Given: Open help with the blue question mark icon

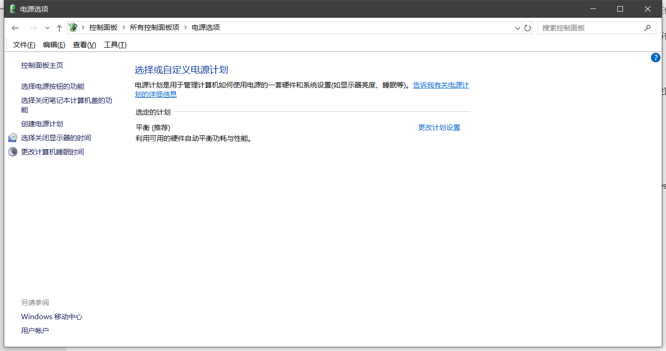Looking at the screenshot, I should [656, 58].
